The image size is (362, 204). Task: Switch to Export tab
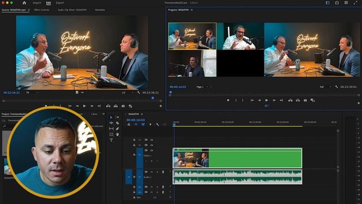60,3
